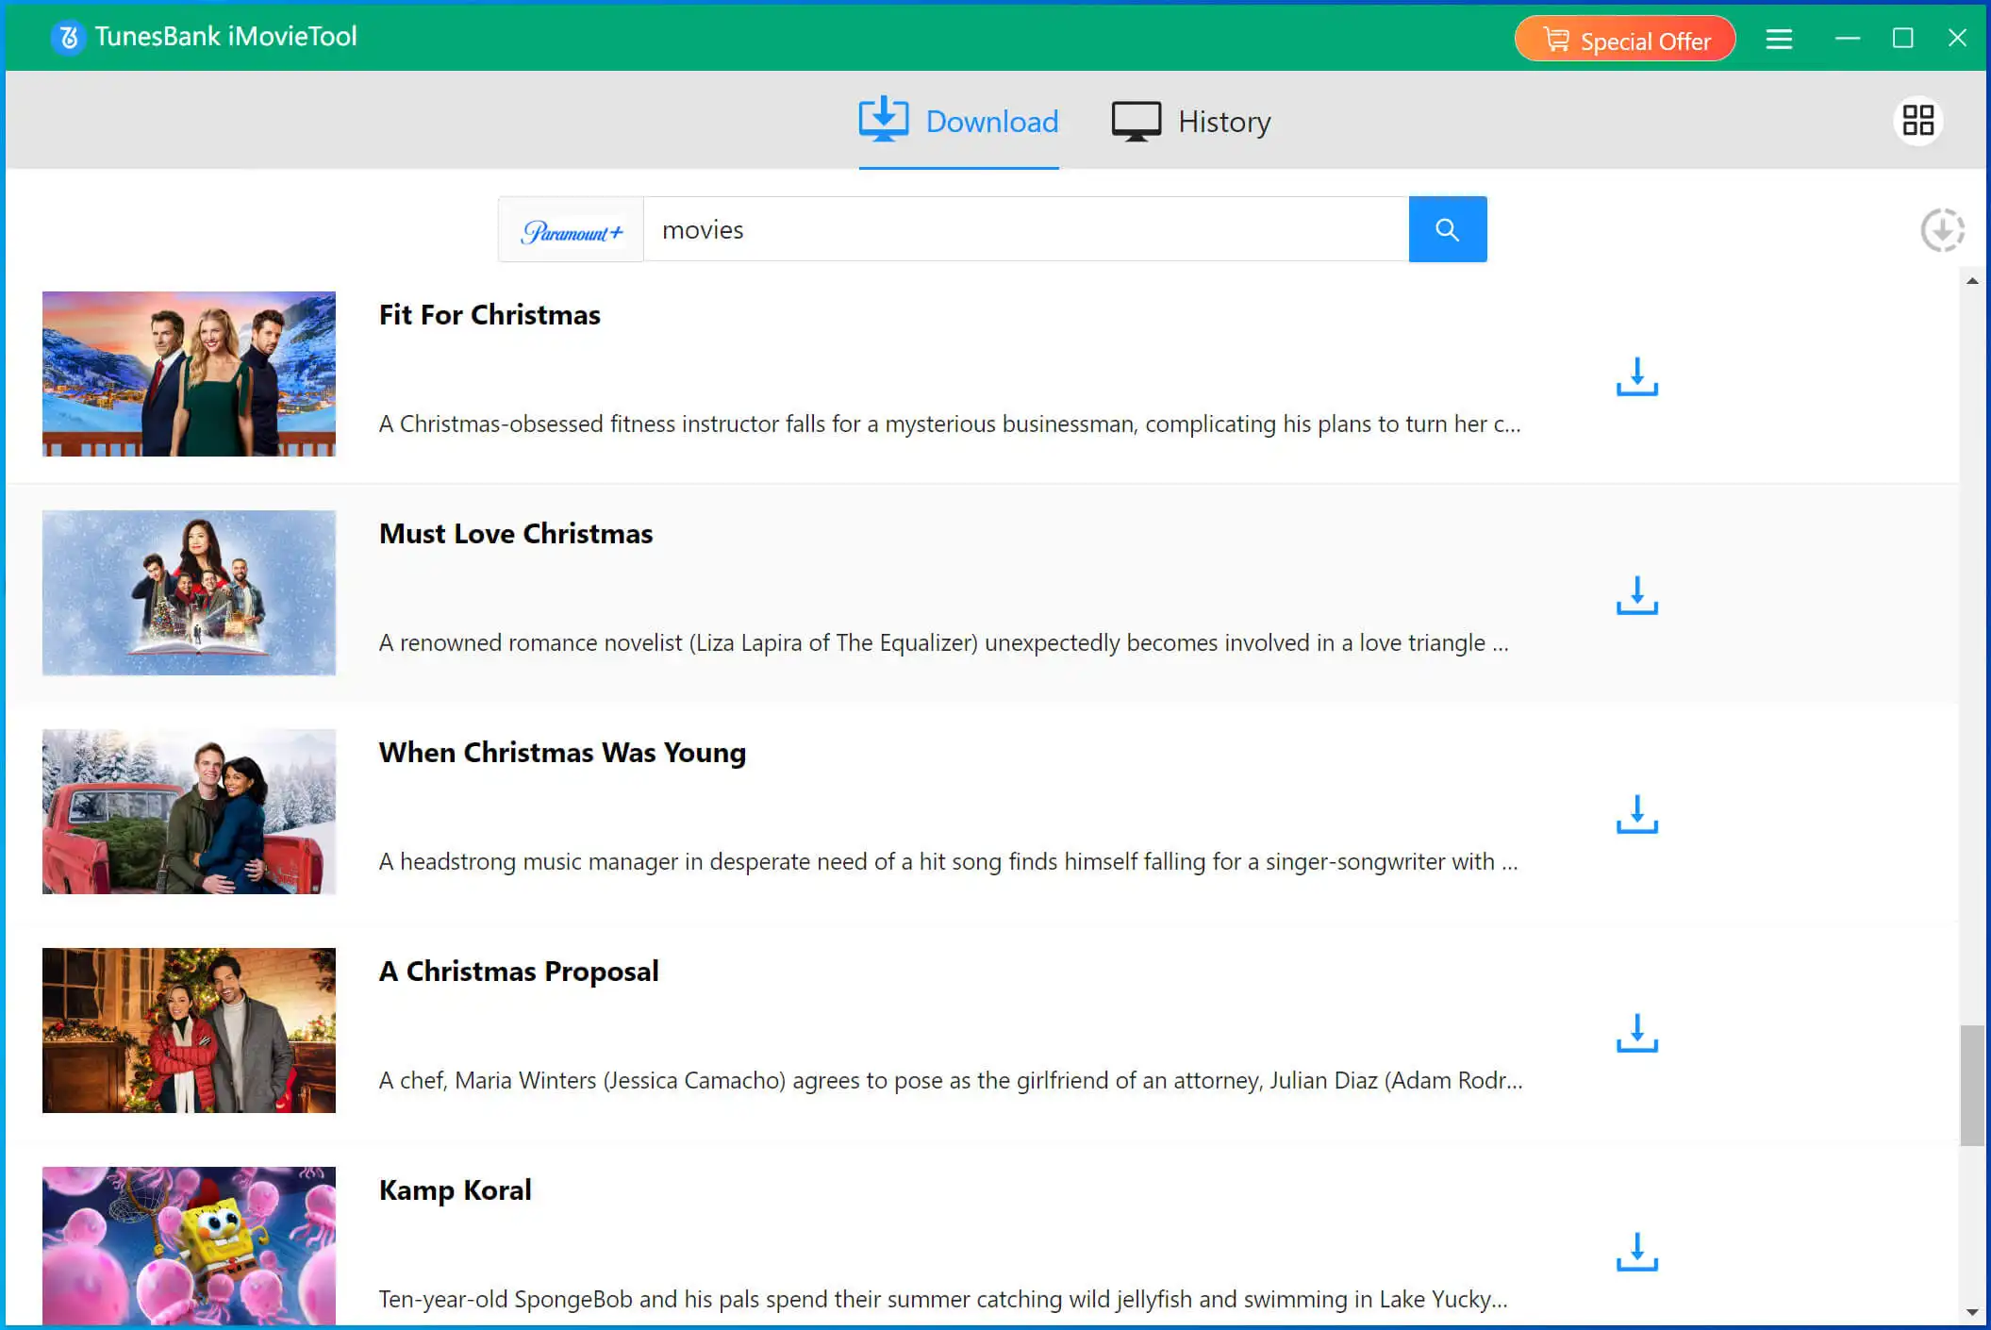Screen dimensions: 1991x1330
Task: Switch to the History tab
Action: [x=1191, y=122]
